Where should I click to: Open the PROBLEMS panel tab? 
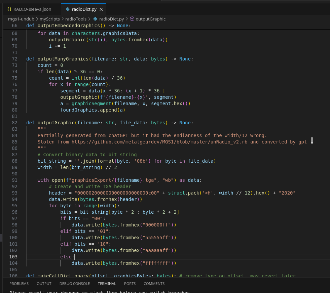[19, 284]
